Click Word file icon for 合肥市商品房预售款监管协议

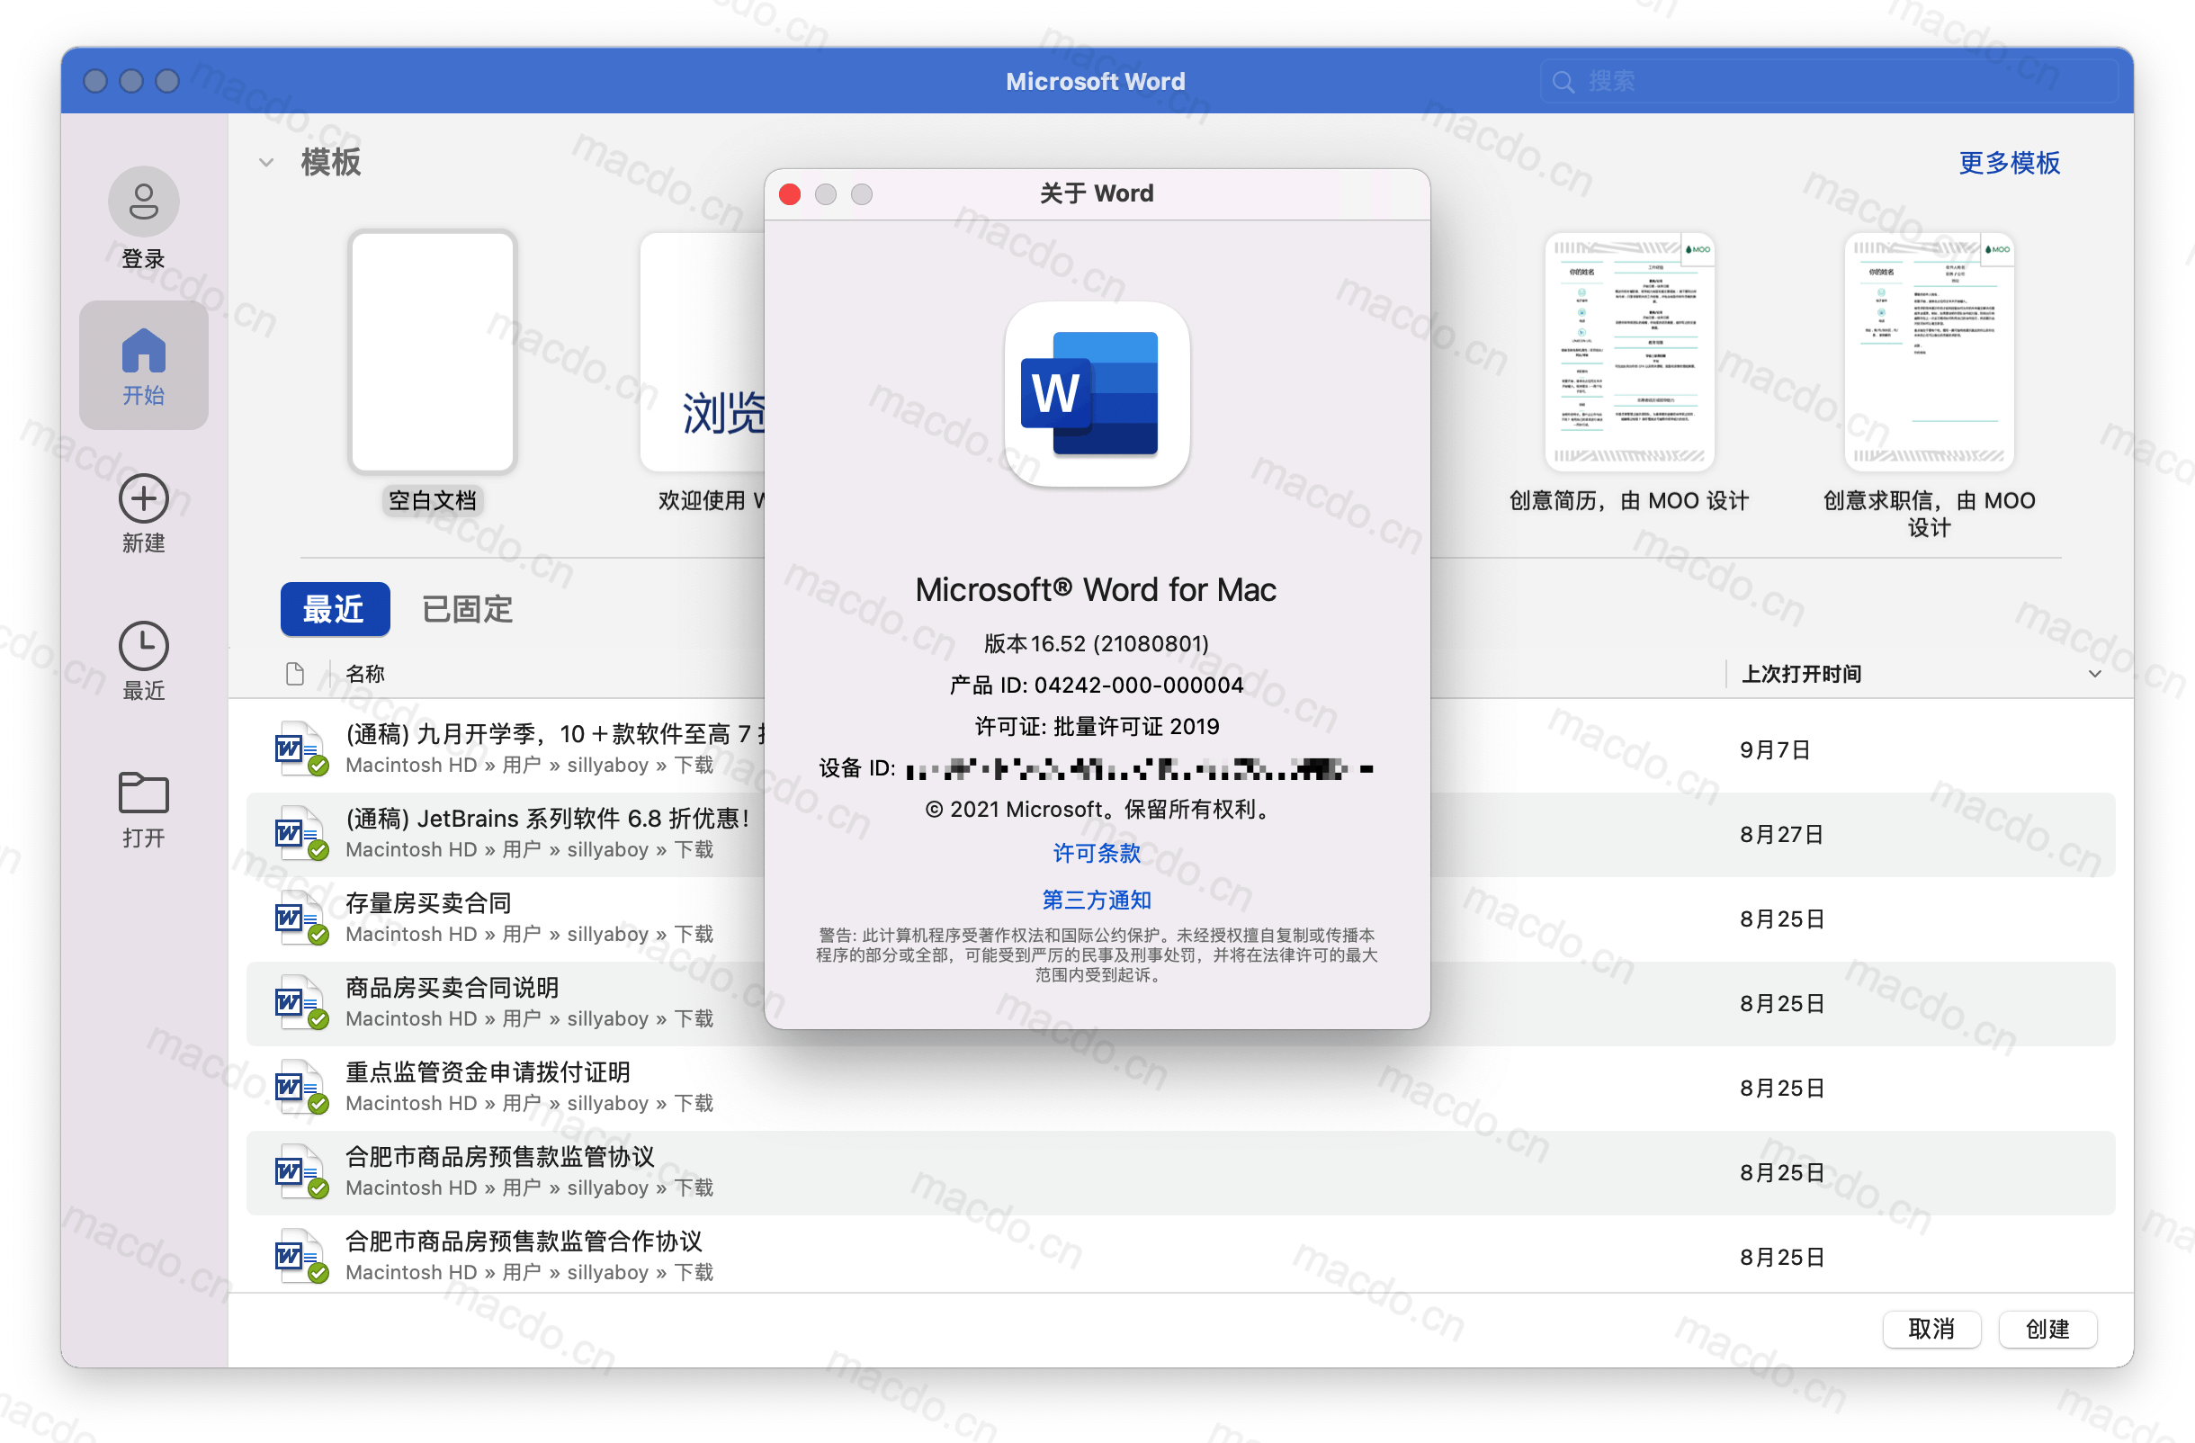tap(300, 1172)
